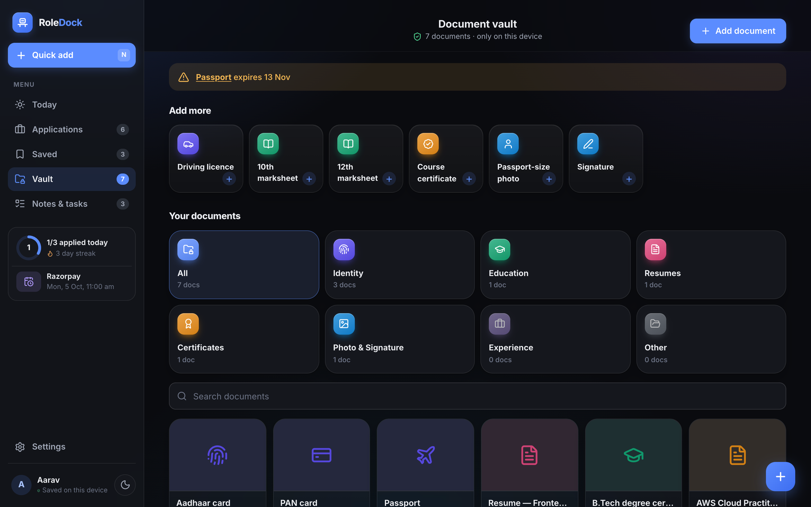Add a 12th marksheet with its plus icon
811x507 pixels.
(x=389, y=179)
